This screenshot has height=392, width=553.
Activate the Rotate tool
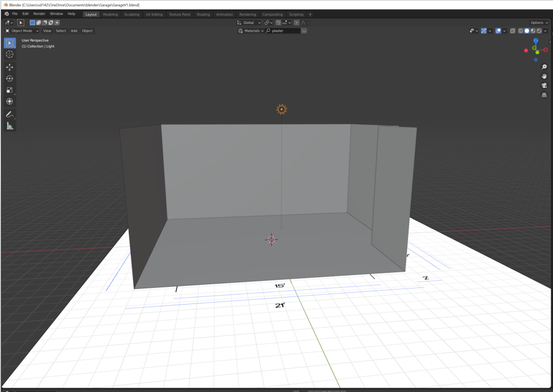[10, 79]
